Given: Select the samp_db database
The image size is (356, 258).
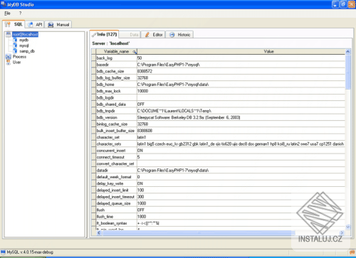Looking at the screenshot, I should click(27, 51).
